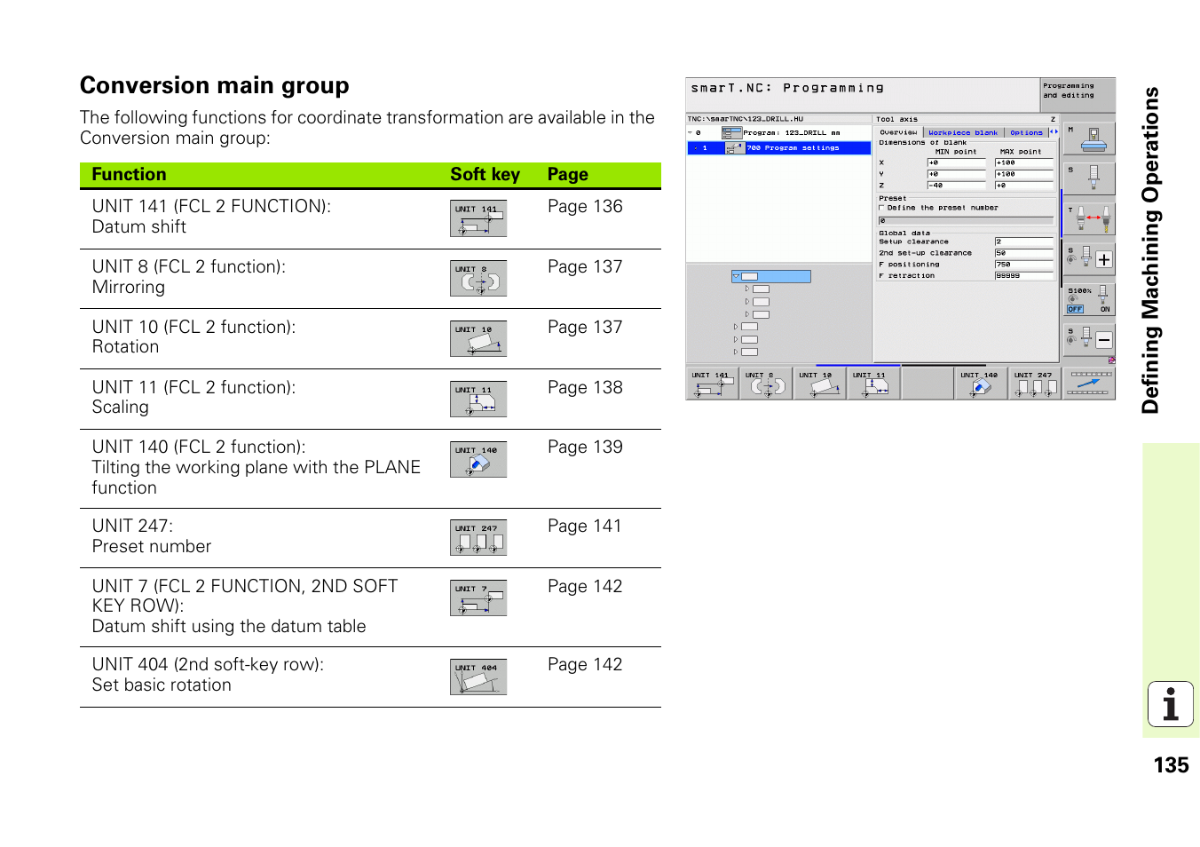This screenshot has height=847, width=1200.
Task: Click the UNIT 11 scaling icon in the table
Action: [478, 399]
